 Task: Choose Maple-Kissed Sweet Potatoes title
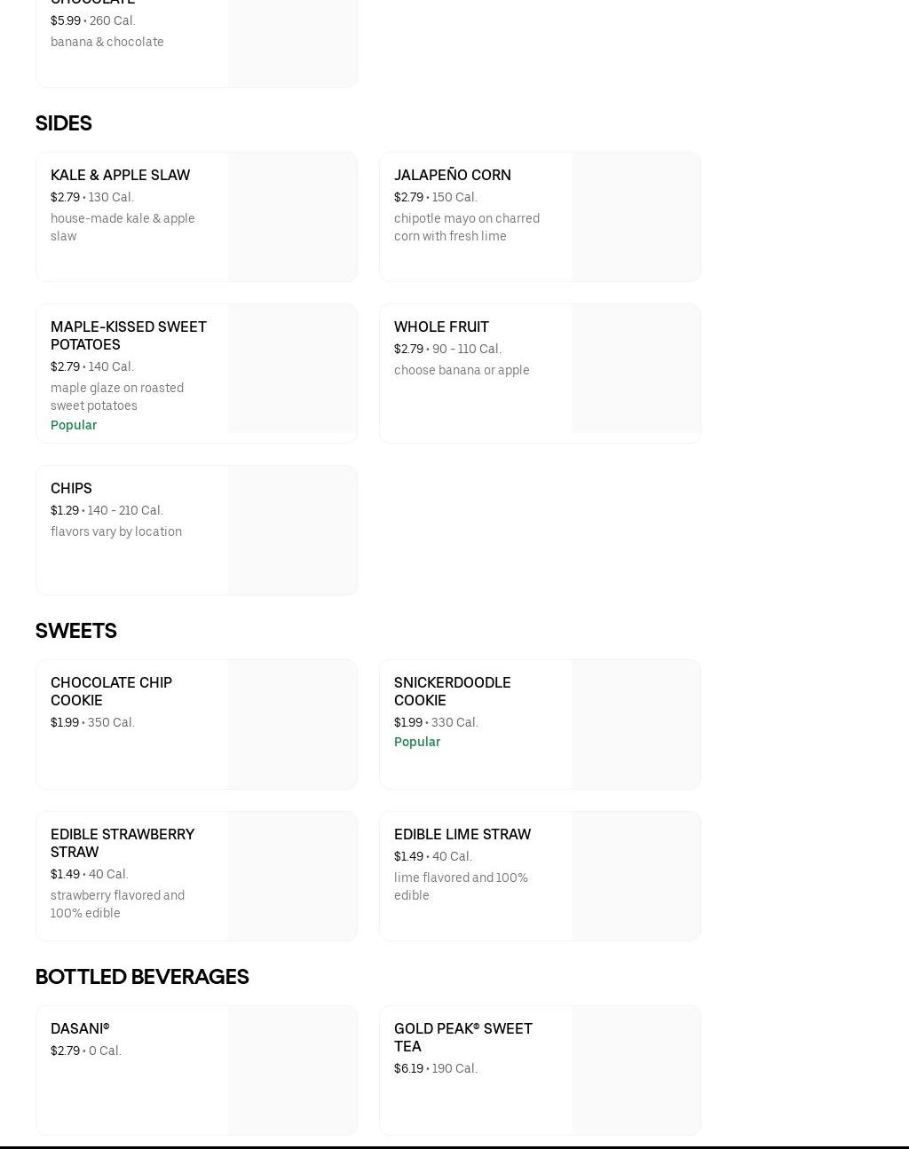coord(129,335)
